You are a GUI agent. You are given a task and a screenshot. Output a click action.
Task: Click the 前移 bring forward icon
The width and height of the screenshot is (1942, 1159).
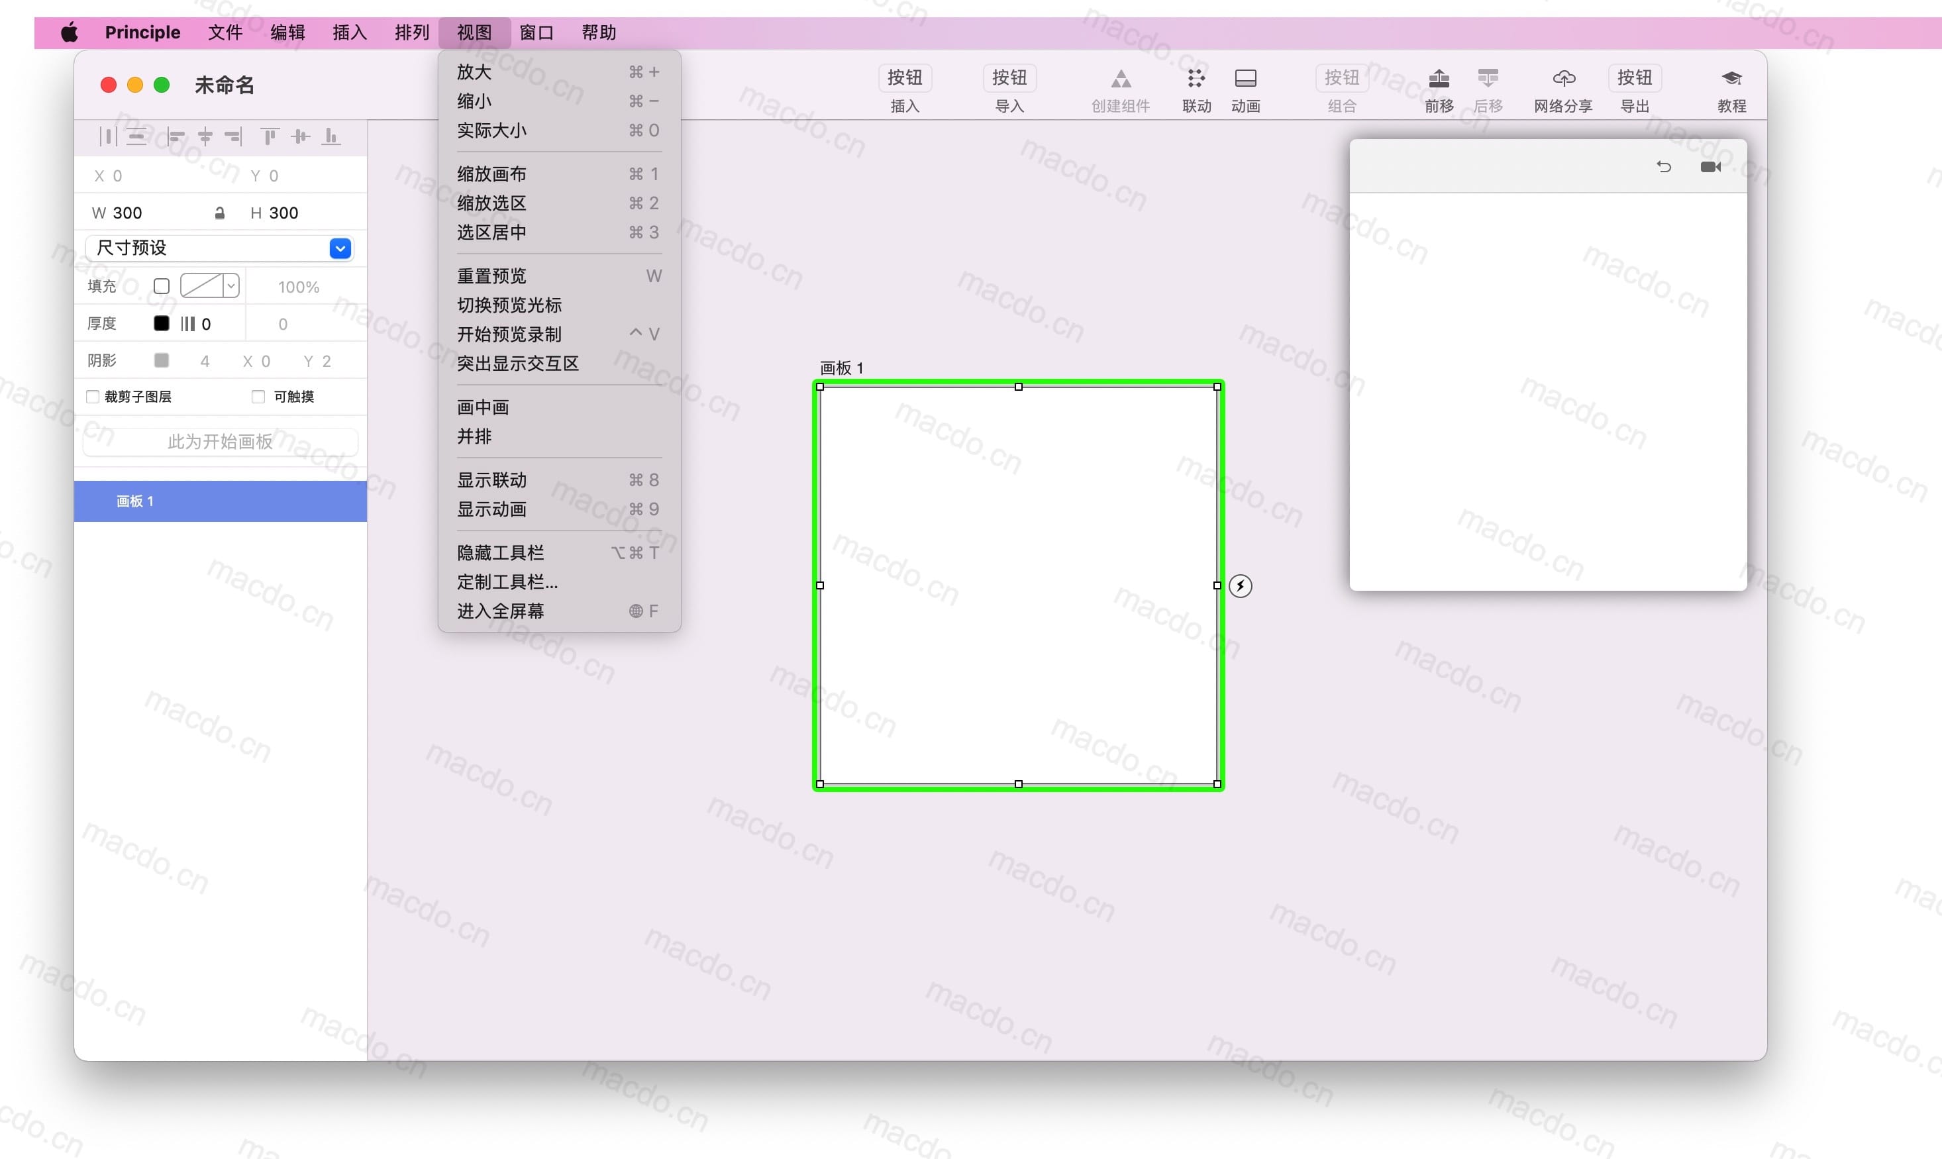pyautogui.click(x=1439, y=79)
